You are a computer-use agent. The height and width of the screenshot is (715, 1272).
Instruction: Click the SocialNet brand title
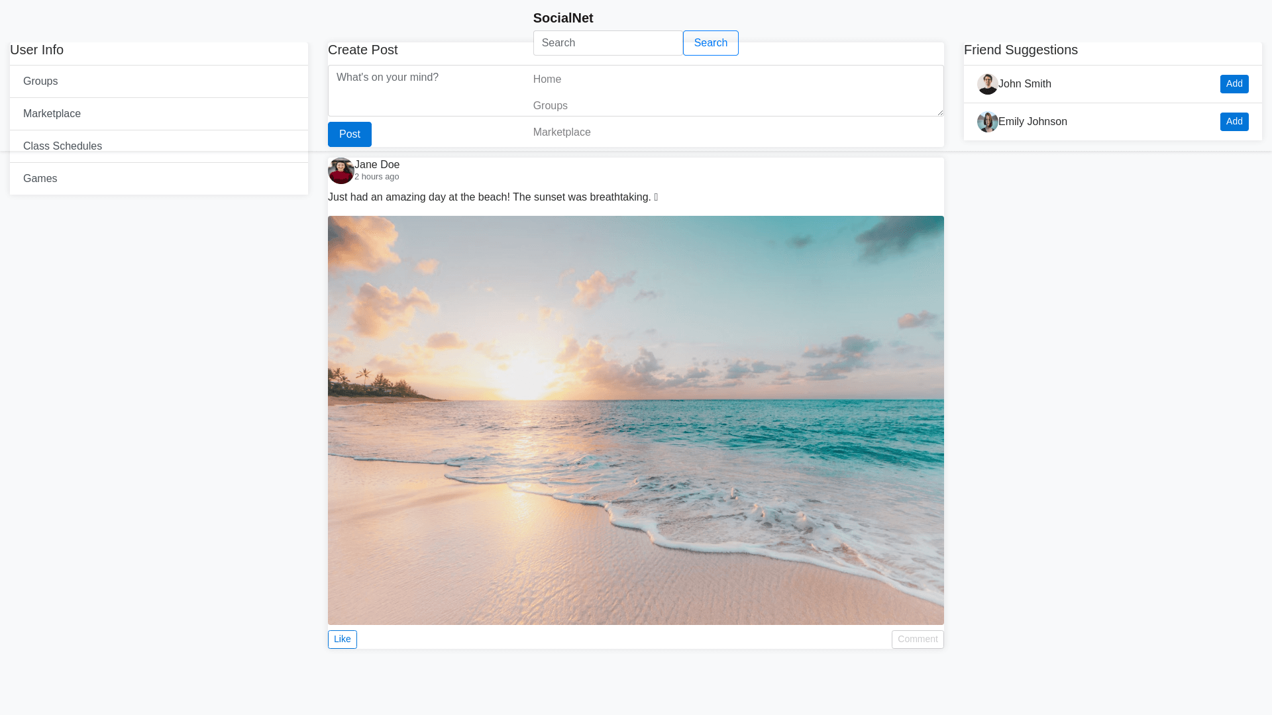[x=562, y=18]
